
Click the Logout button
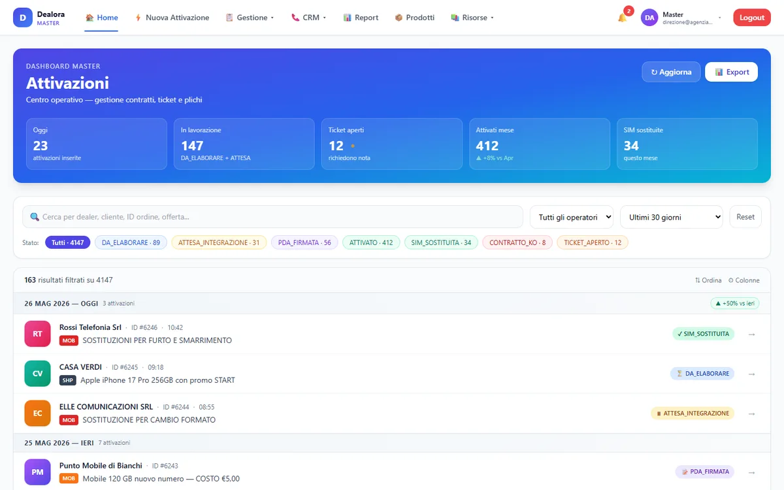(752, 18)
